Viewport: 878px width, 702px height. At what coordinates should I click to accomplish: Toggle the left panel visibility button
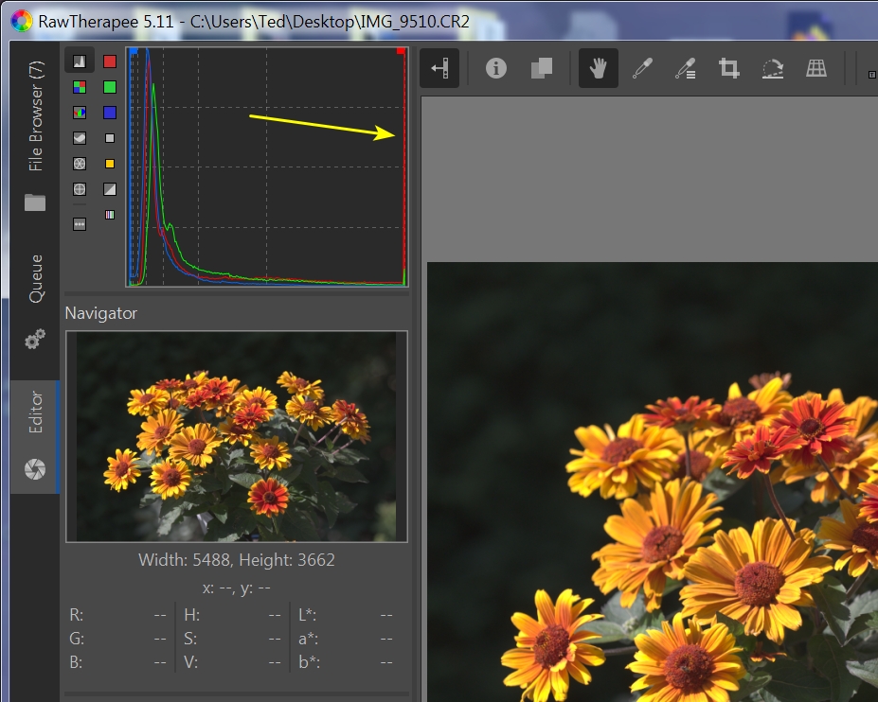click(439, 68)
